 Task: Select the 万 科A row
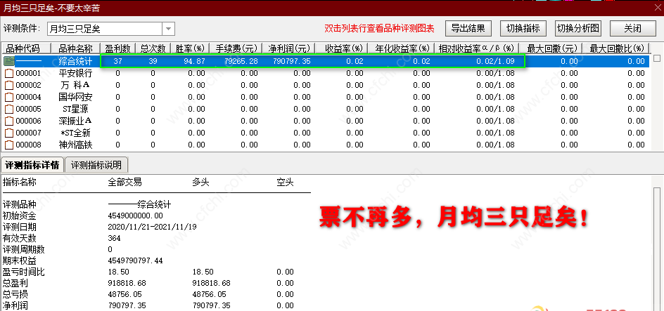[326, 85]
